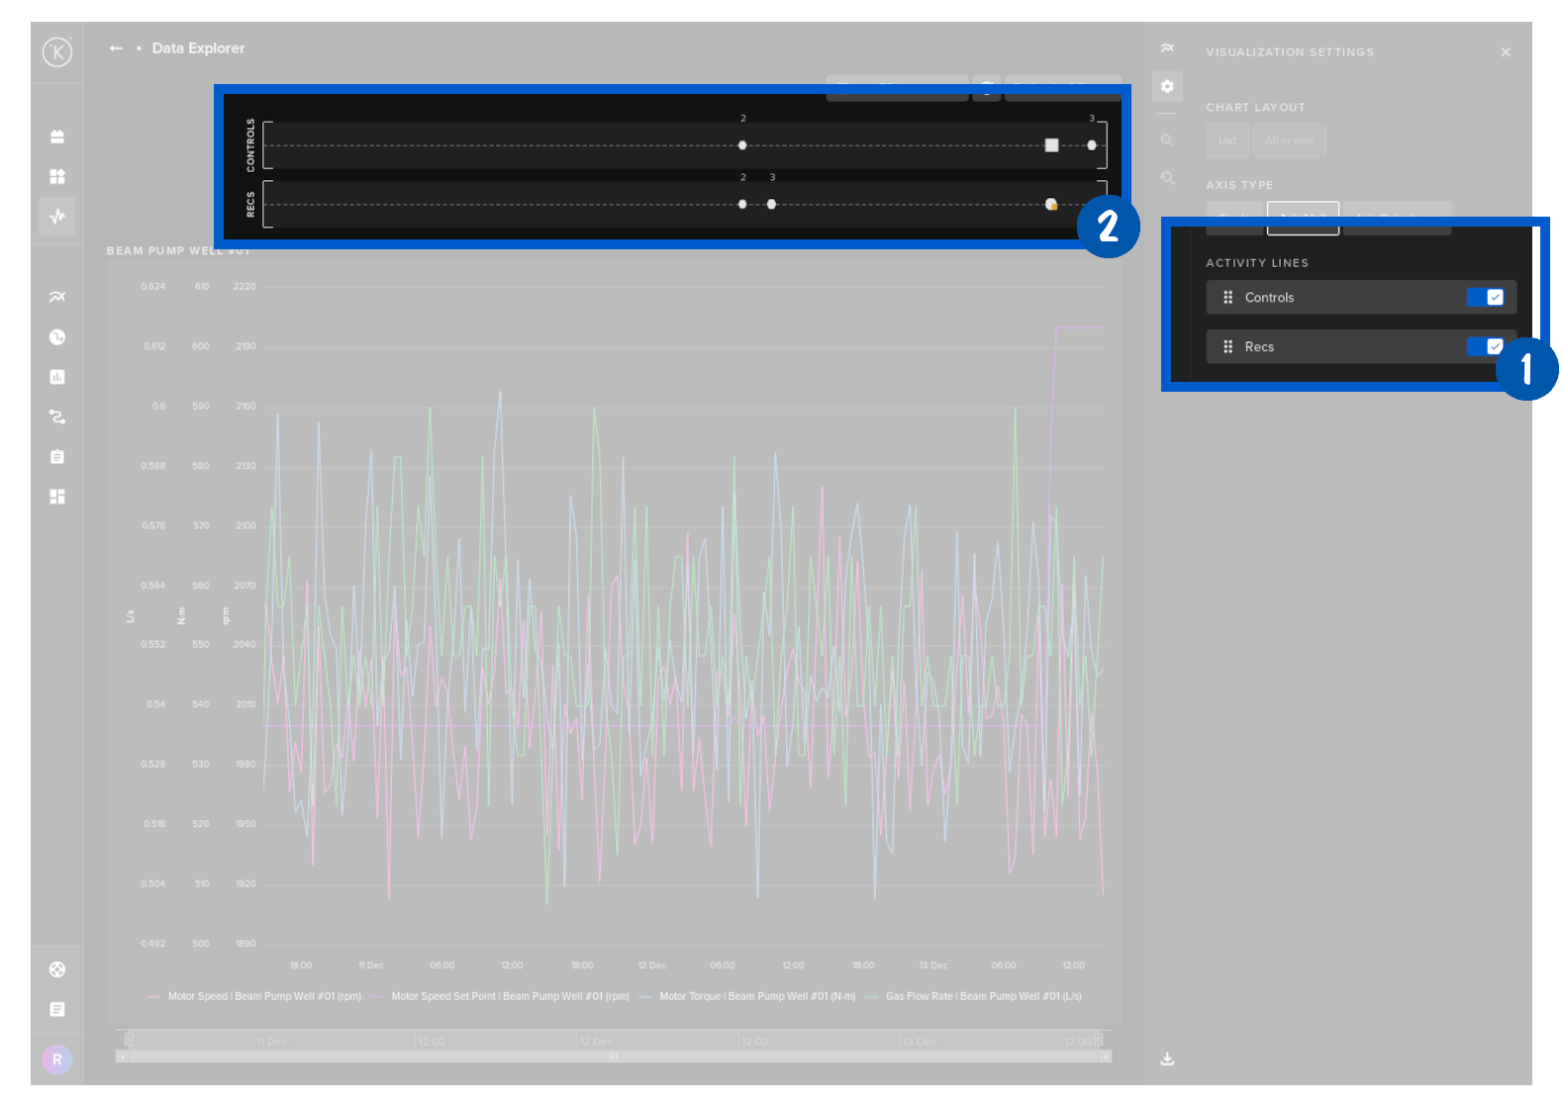This screenshot has width=1564, height=1108.
Task: Open the clock icon in left sidebar
Action: pos(57,337)
